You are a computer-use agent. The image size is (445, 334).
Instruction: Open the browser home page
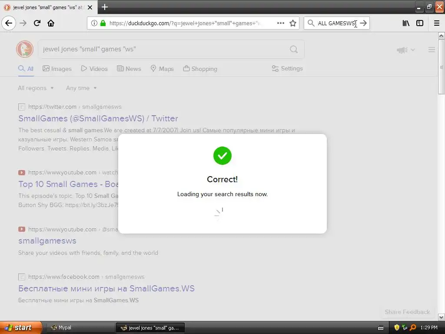point(51,23)
